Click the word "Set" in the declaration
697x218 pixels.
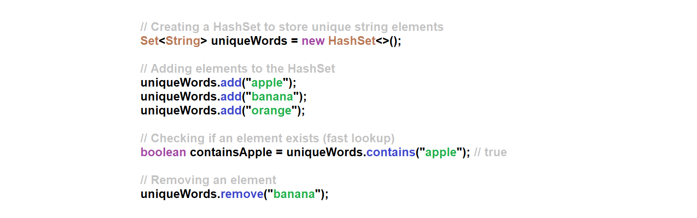pyautogui.click(x=149, y=41)
